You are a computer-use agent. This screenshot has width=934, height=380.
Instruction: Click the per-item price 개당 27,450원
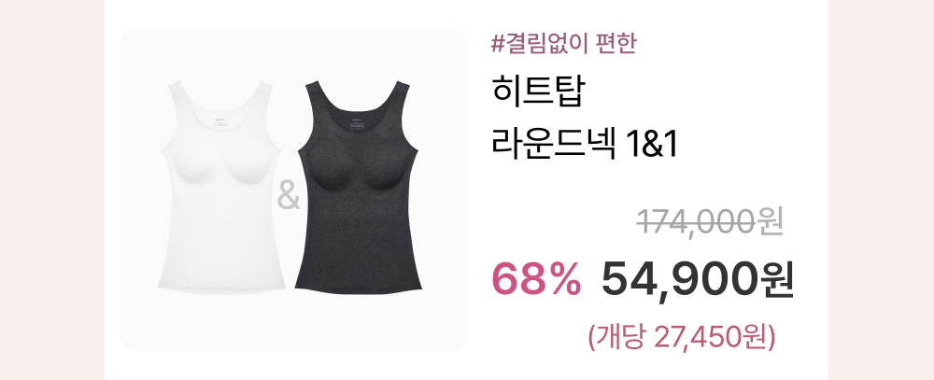682,338
